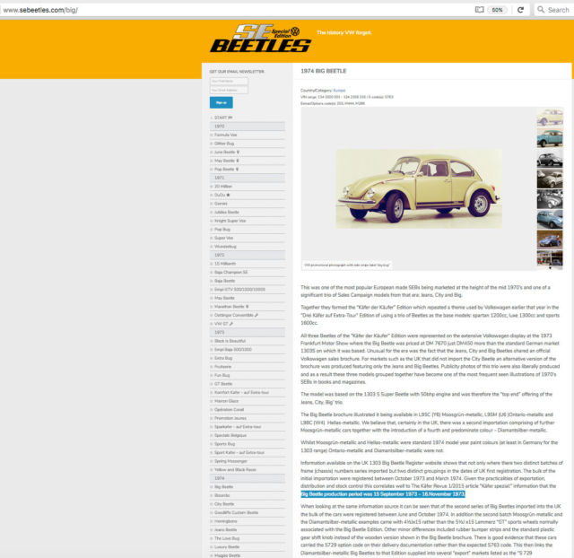Open the Formula Vee sidebar entry

[226, 135]
